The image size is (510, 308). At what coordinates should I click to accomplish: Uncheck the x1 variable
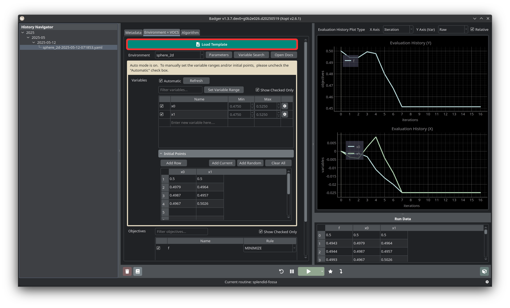pyautogui.click(x=162, y=114)
